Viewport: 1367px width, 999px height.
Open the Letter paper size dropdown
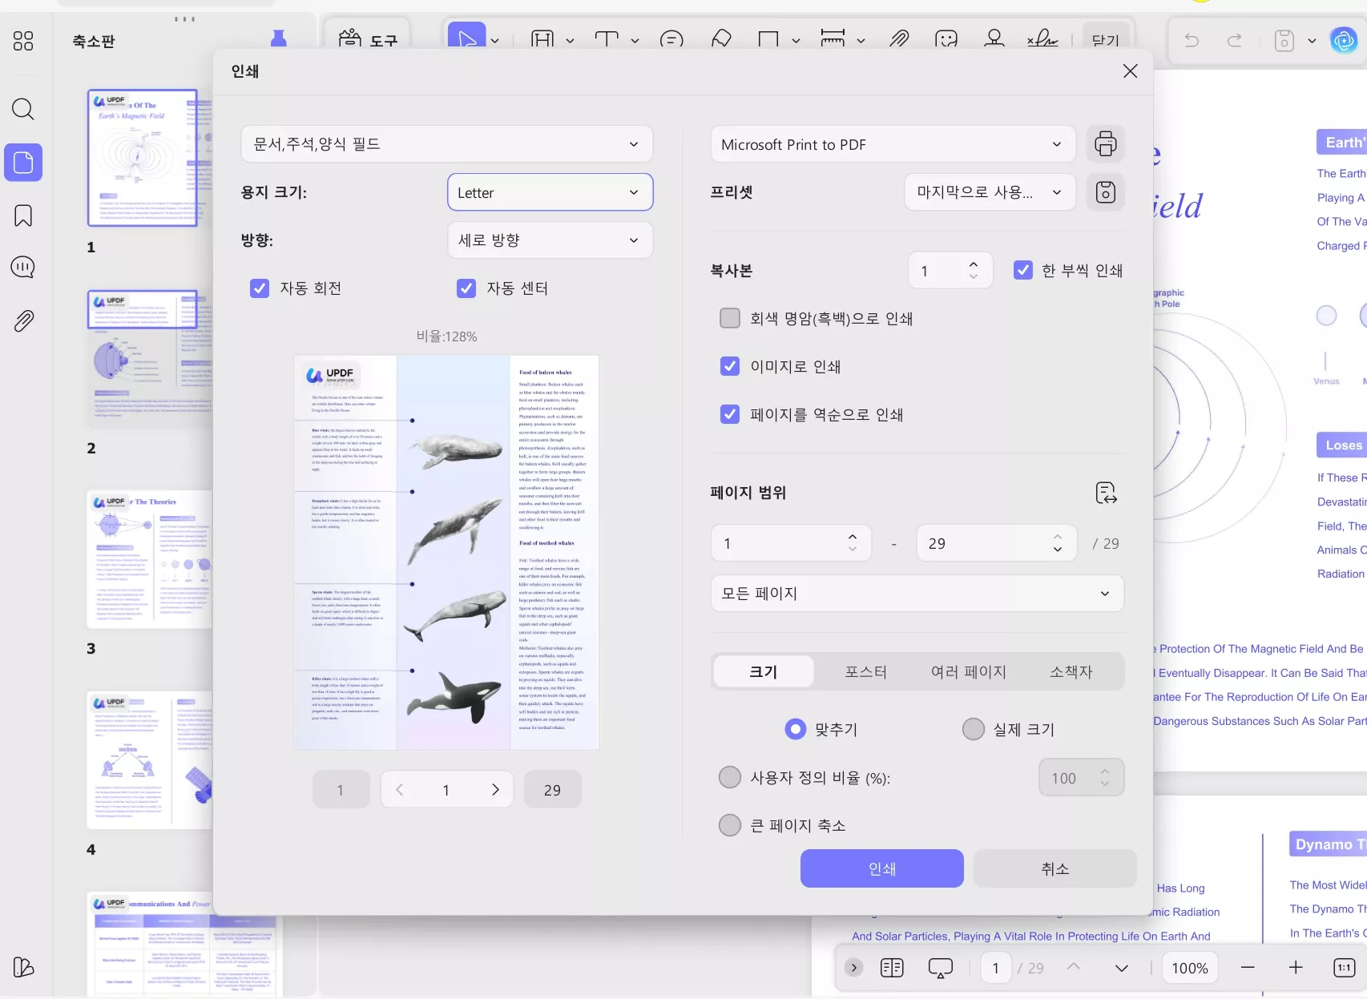coord(550,192)
